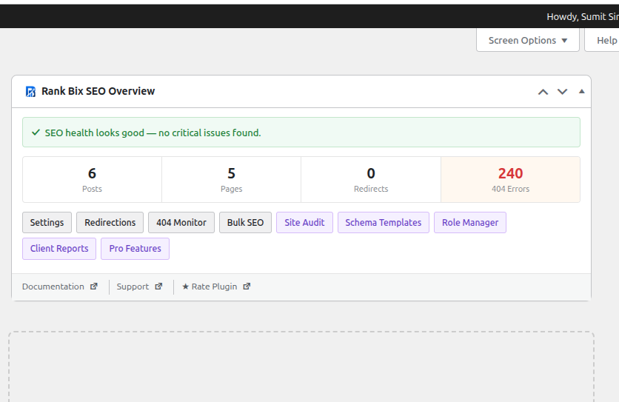The height and width of the screenshot is (402, 619).
Task: View Client Reports
Action: 59,249
